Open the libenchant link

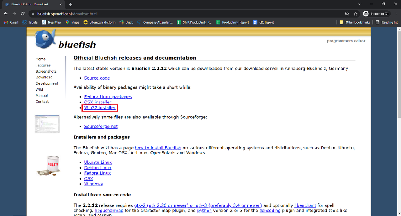[x=305, y=205]
